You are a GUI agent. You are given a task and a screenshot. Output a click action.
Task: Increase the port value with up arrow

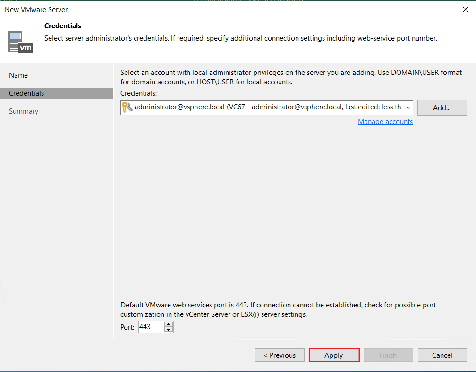click(x=169, y=324)
